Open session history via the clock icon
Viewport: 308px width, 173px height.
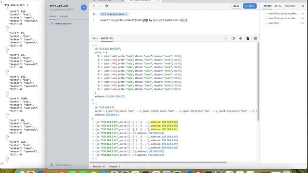point(106,6)
